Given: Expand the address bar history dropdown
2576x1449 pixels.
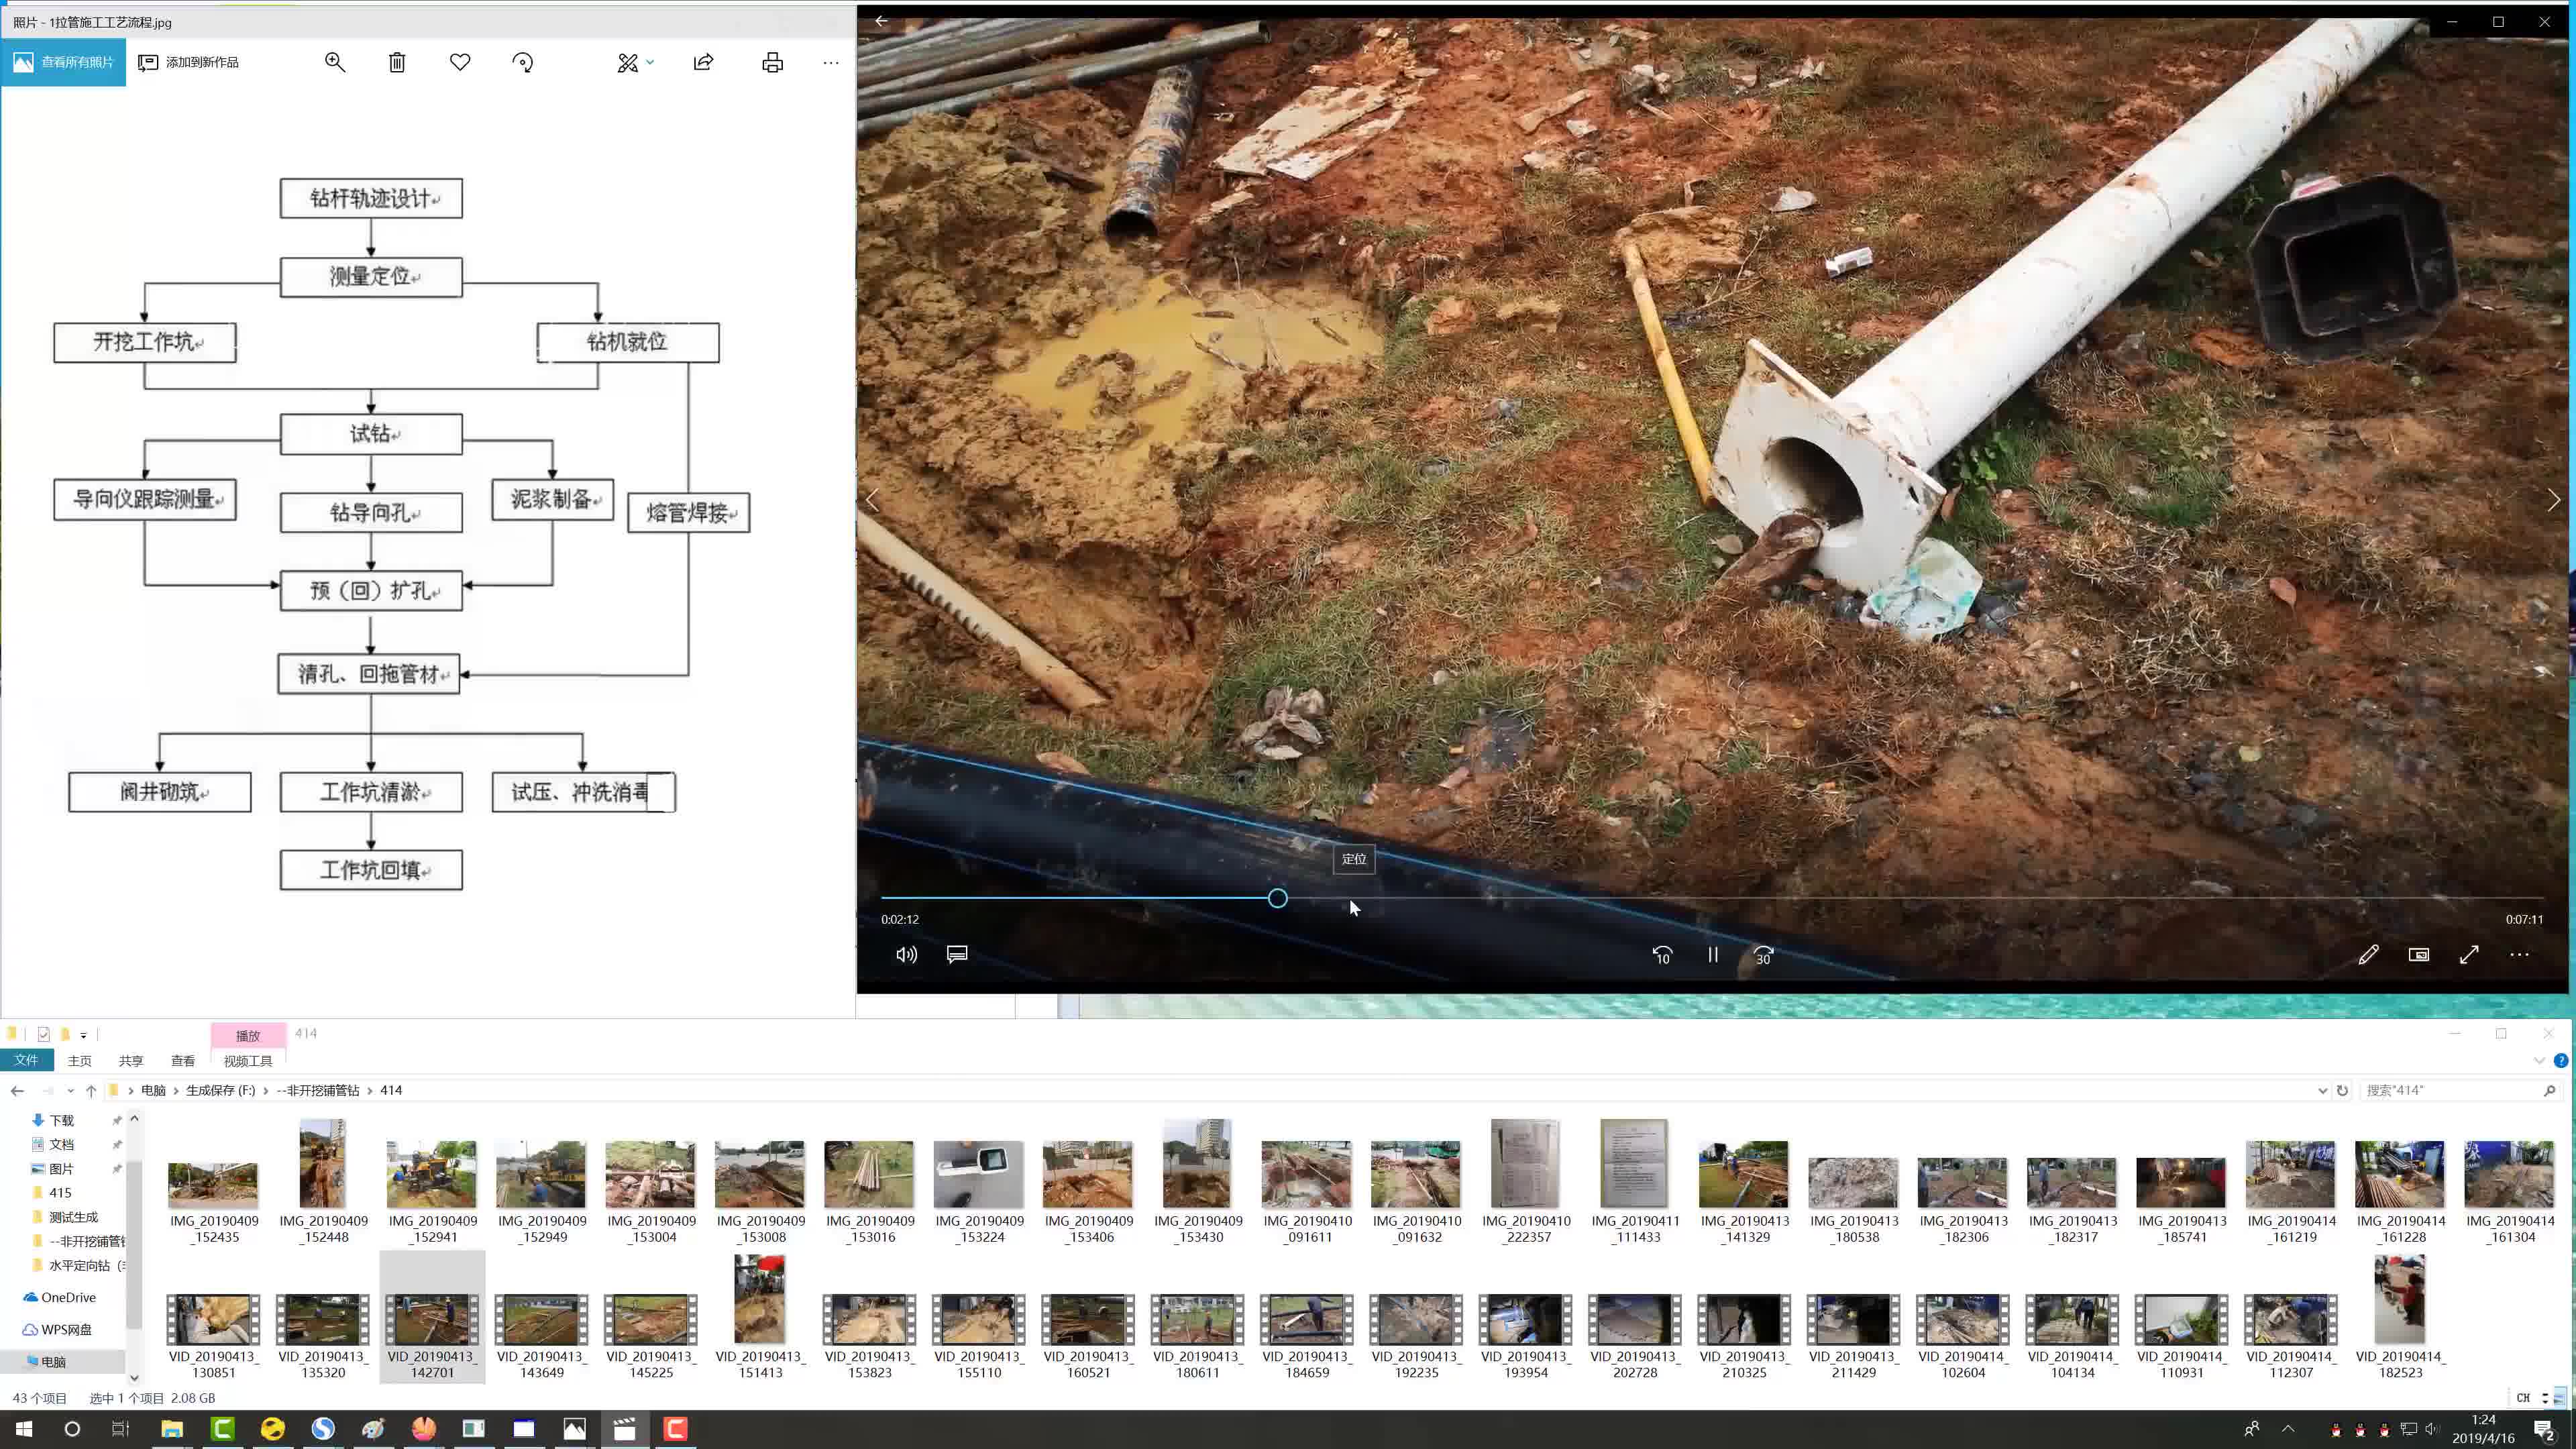Looking at the screenshot, I should 2322,1090.
